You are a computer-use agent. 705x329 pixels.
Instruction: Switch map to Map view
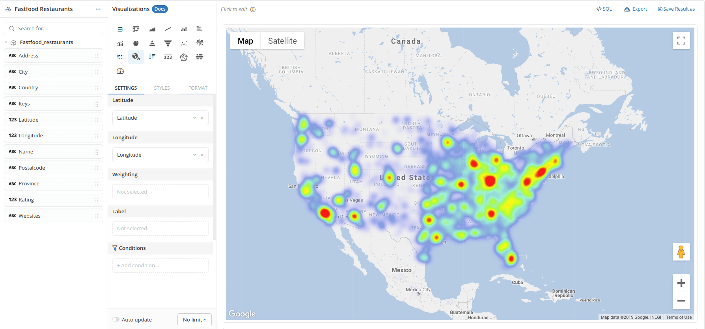coord(245,41)
